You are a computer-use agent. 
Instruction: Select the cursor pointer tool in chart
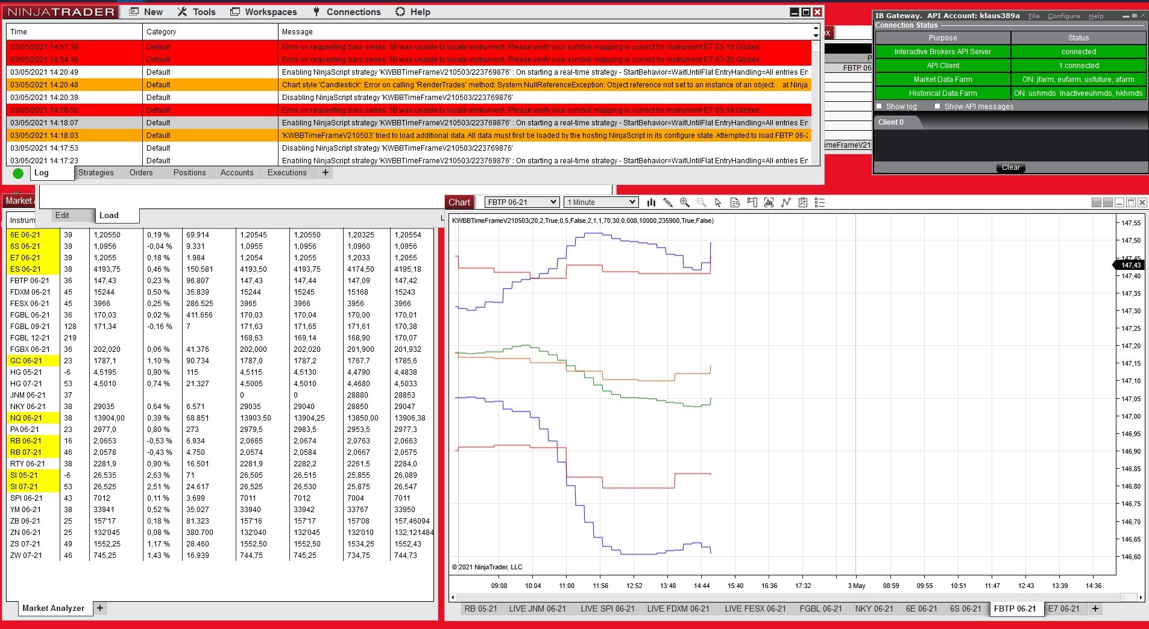coord(718,202)
